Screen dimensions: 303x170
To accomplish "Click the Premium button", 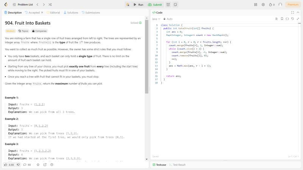I will 293,5.
